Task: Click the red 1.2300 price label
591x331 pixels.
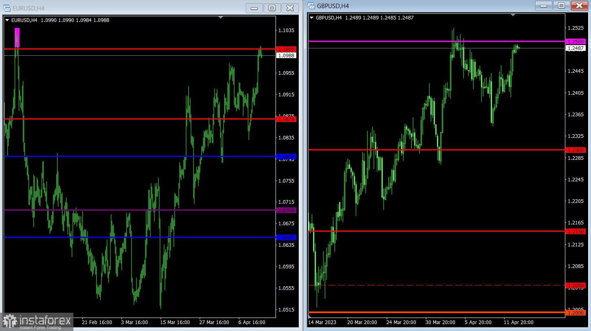Action: pos(576,150)
